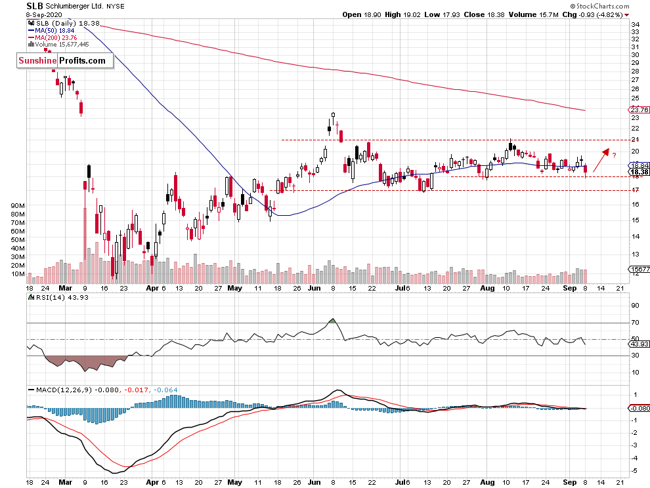Viewport: 650px width, 488px height.
Task: Click the 15677 volume tag on the axis
Action: point(640,269)
